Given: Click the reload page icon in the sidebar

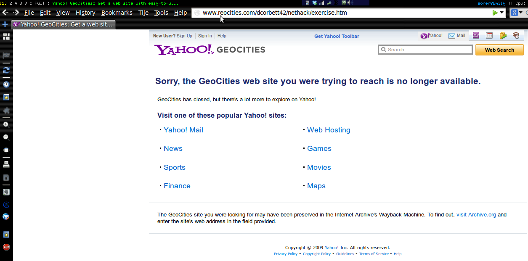Looking at the screenshot, I should [6, 70].
